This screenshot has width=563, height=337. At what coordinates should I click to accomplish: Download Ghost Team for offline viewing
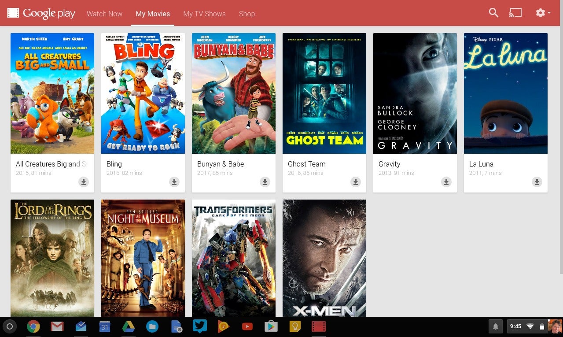point(356,182)
